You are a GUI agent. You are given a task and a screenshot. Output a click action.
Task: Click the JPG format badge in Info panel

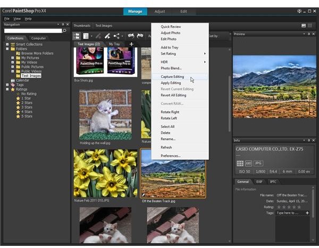tap(258, 163)
